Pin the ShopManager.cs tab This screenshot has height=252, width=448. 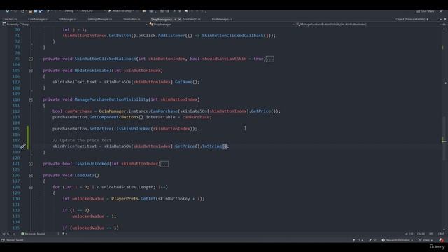(175, 19)
